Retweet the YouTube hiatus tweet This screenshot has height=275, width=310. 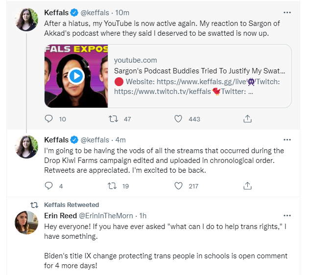pyautogui.click(x=113, y=119)
